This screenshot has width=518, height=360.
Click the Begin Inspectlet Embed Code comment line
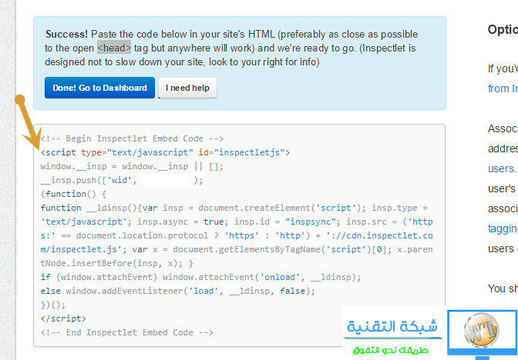pyautogui.click(x=132, y=138)
